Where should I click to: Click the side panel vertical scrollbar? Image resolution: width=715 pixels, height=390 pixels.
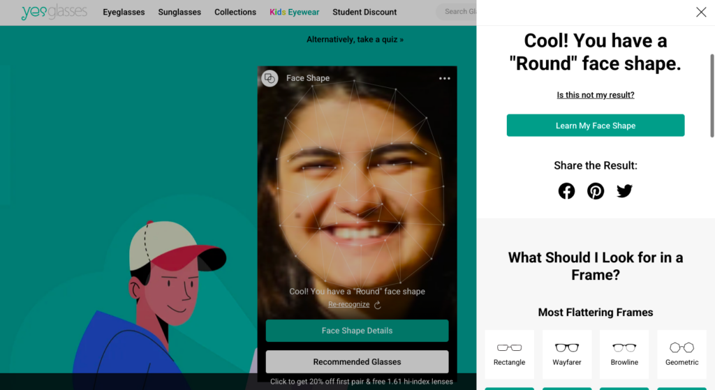(x=712, y=96)
